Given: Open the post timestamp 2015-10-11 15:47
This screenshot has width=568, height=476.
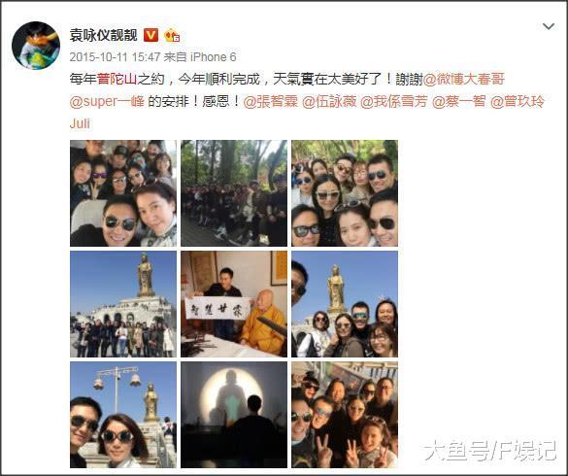Looking at the screenshot, I should pyautogui.click(x=115, y=56).
